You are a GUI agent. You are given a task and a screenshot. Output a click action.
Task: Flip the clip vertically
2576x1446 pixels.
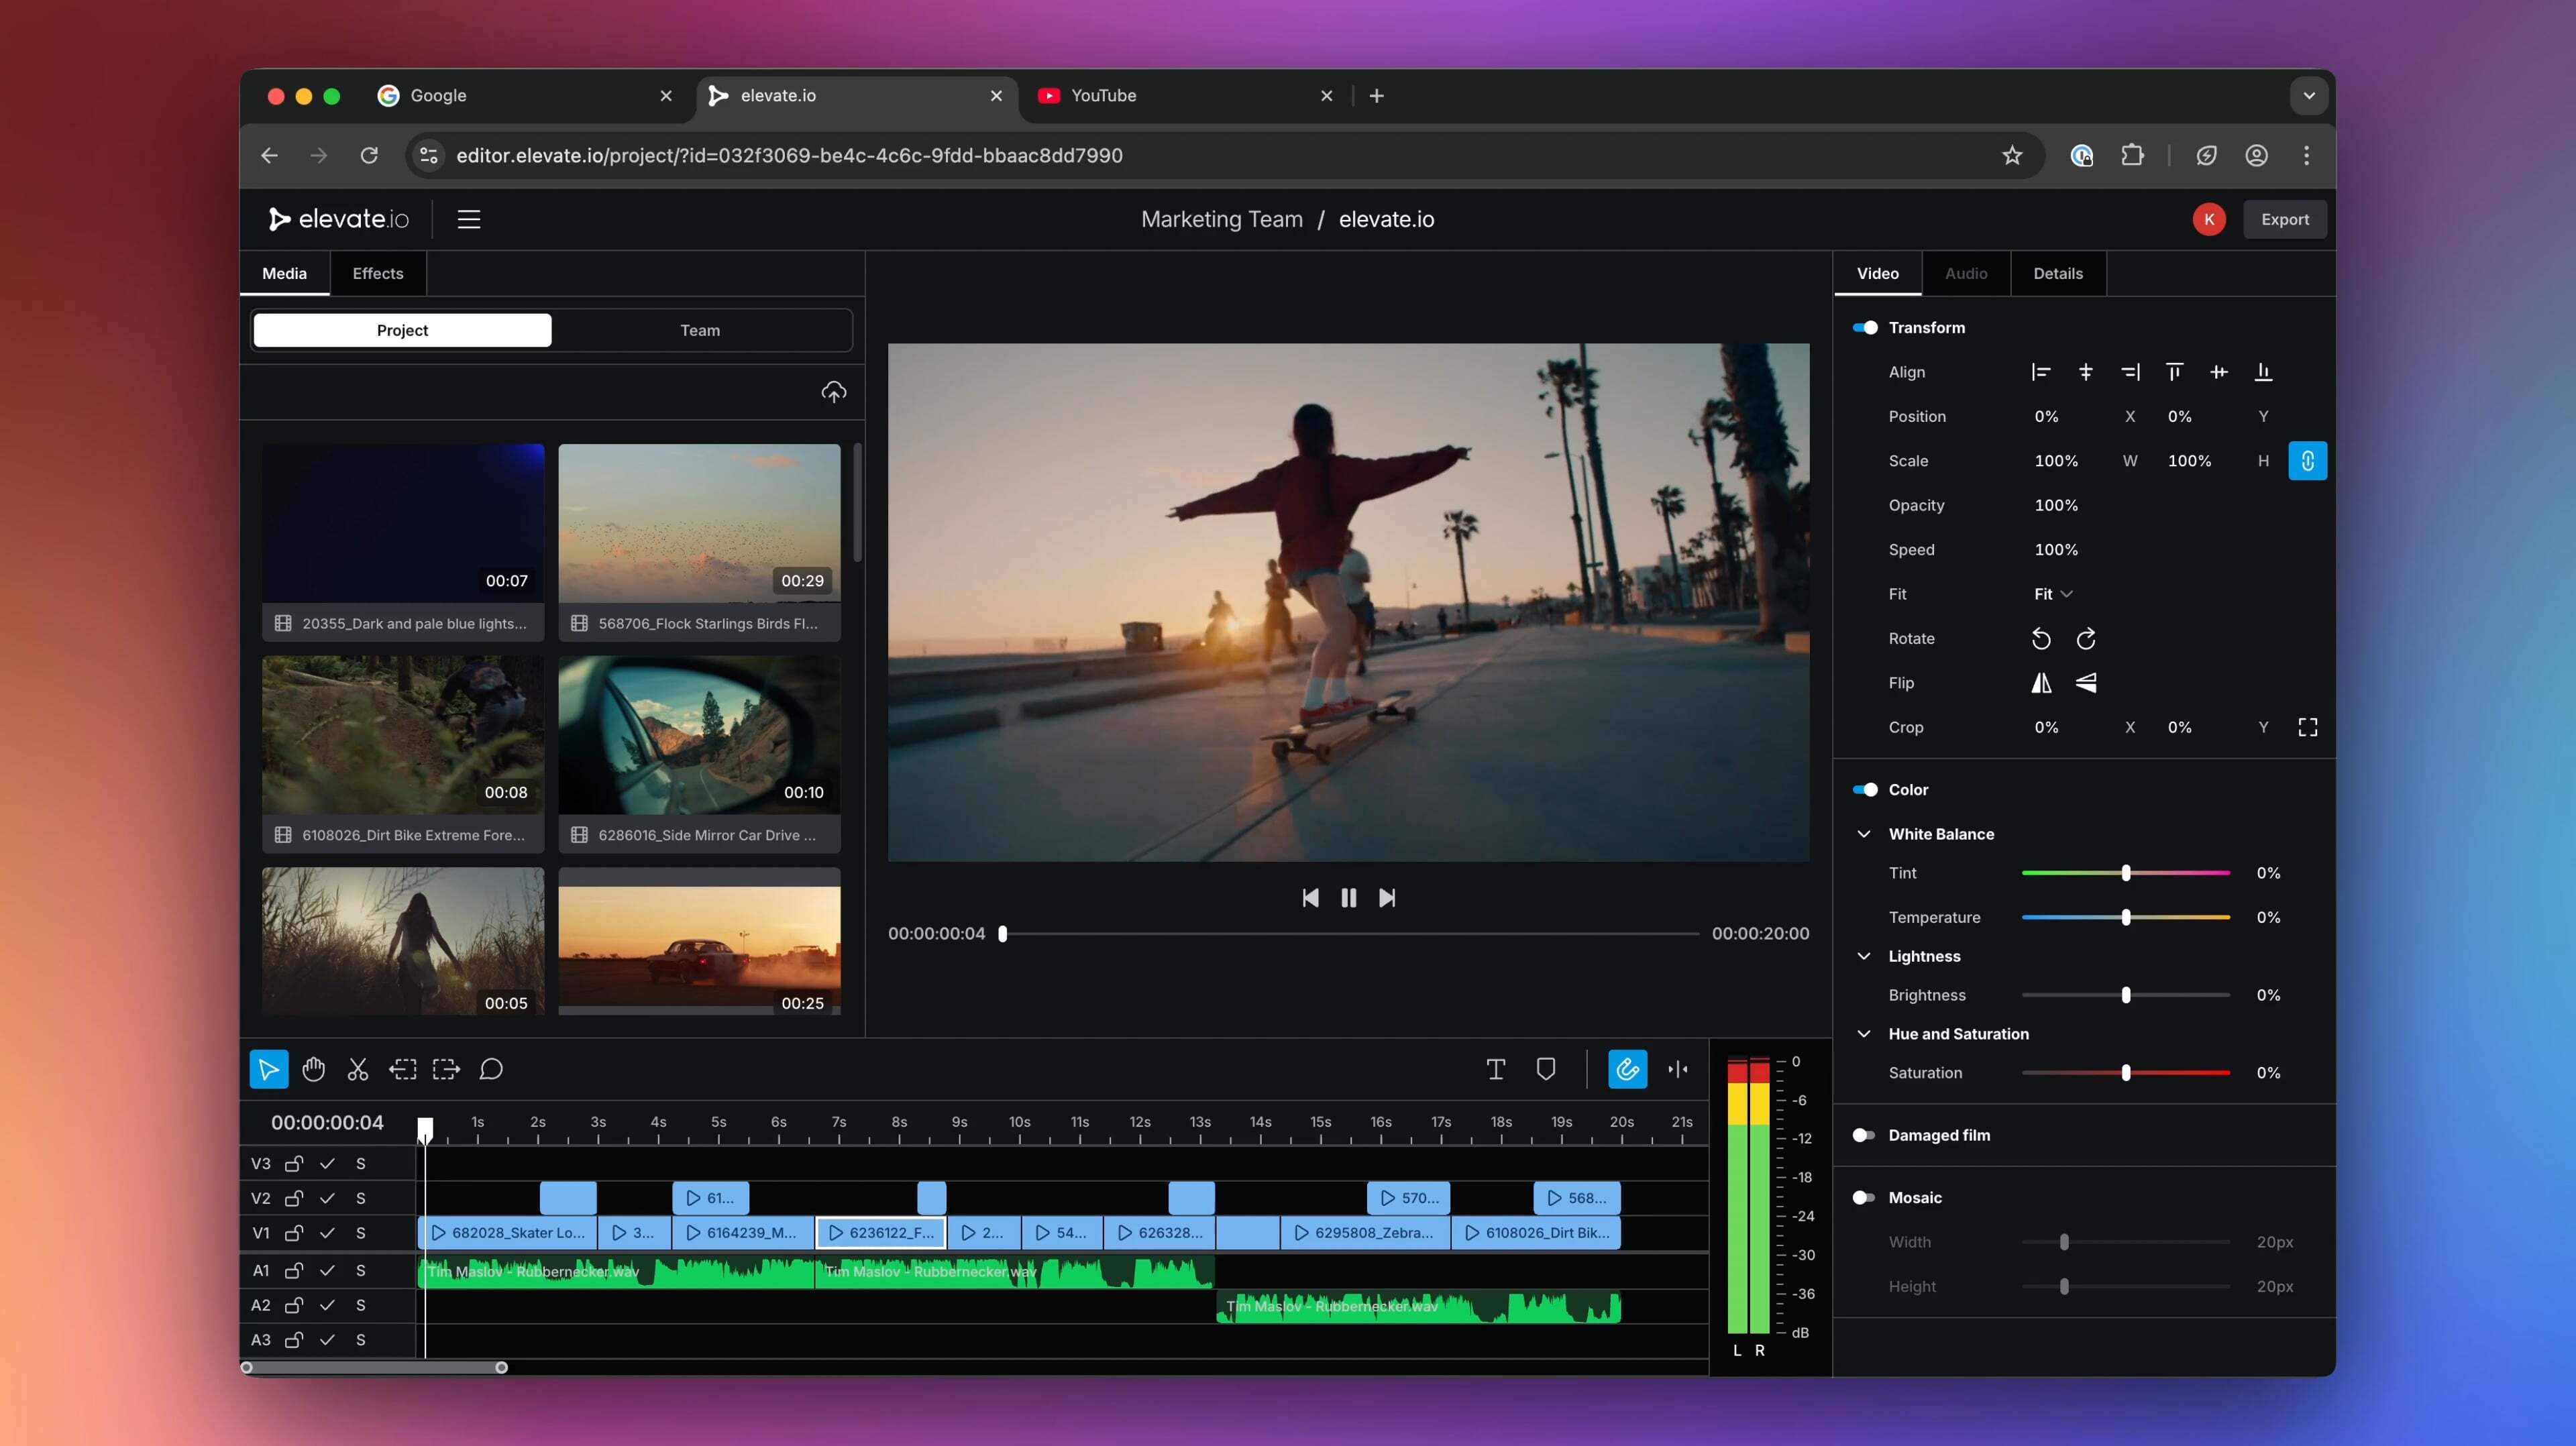click(x=2086, y=683)
